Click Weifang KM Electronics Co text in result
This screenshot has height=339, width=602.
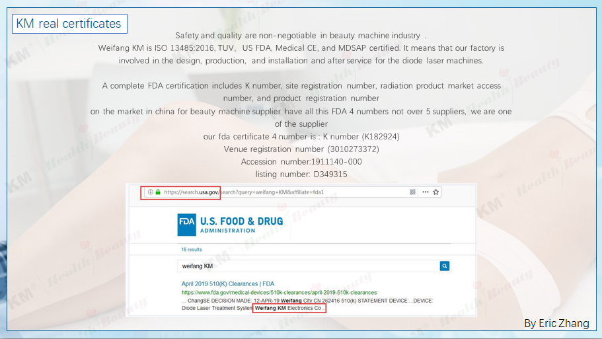click(x=288, y=308)
